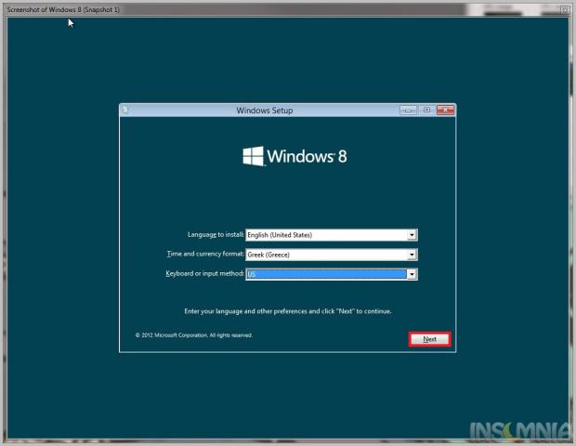
Task: Click the Screenshot of Windows 8 (Snapshot 1) title
Action: 63,9
